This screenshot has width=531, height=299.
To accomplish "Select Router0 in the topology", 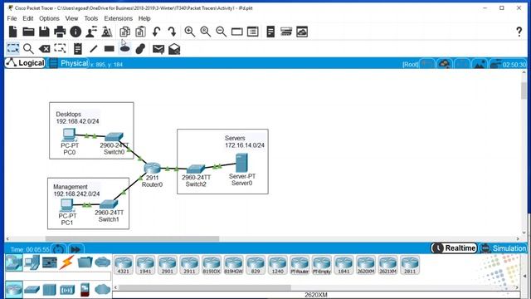I will pyautogui.click(x=152, y=169).
